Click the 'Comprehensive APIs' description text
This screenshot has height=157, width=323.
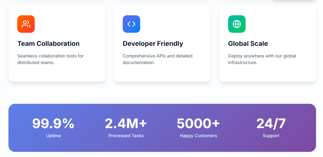pyautogui.click(x=157, y=59)
